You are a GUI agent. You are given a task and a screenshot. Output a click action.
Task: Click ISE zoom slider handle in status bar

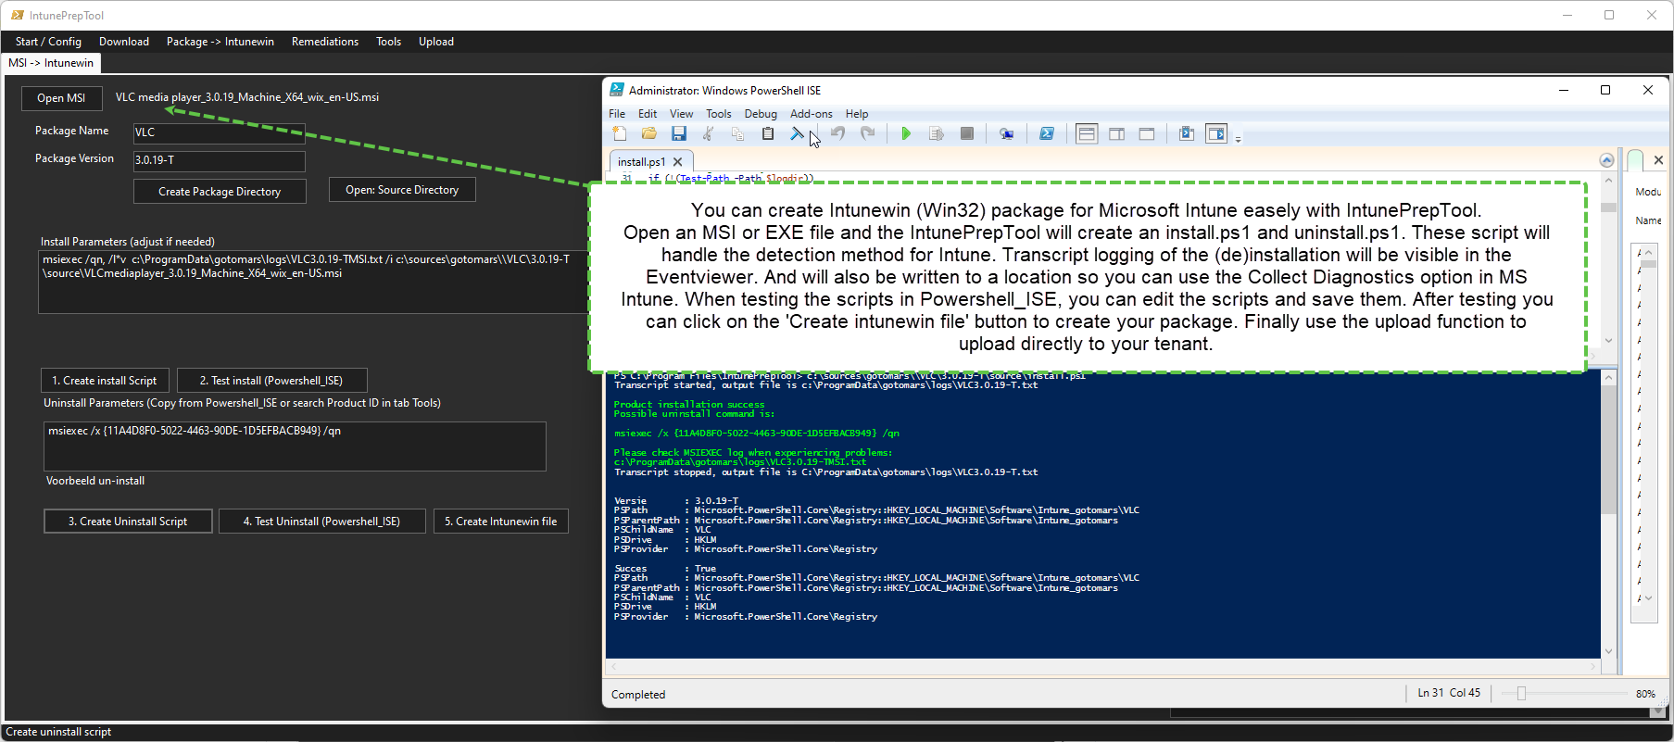tap(1521, 694)
